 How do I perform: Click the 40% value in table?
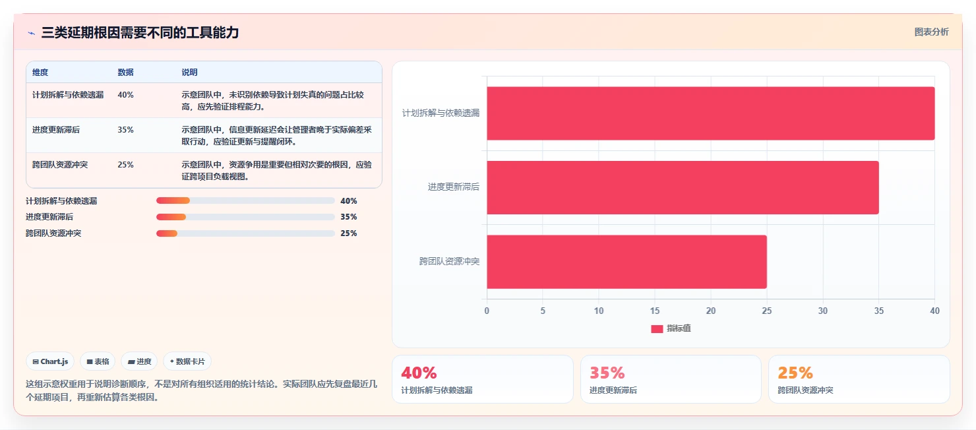[125, 95]
